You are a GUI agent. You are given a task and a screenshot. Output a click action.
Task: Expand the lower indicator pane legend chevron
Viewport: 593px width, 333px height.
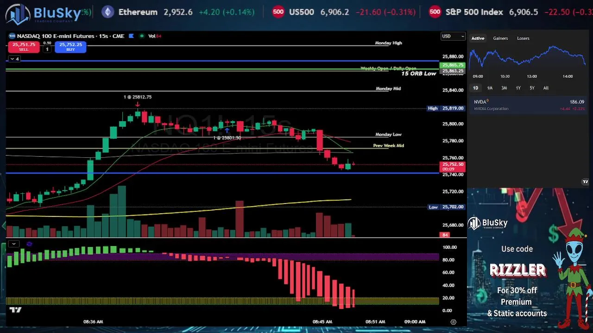point(14,244)
